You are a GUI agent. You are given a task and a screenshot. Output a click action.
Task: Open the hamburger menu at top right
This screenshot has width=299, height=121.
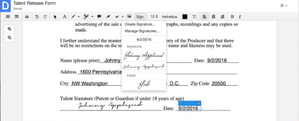pos(284,6)
